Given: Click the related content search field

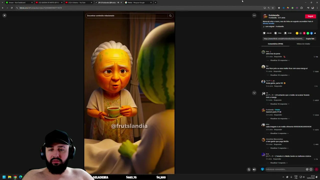Looking at the screenshot, I should (x=127, y=15).
